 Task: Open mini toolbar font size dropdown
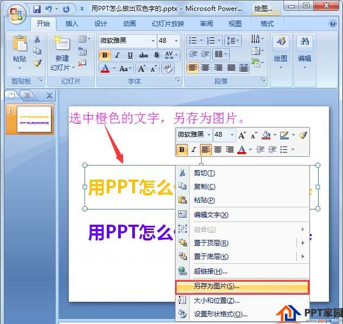point(232,135)
